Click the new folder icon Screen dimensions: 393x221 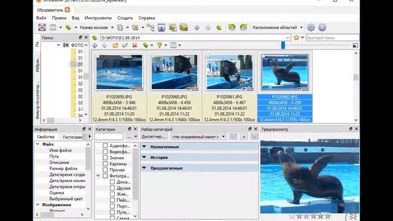pos(115,45)
